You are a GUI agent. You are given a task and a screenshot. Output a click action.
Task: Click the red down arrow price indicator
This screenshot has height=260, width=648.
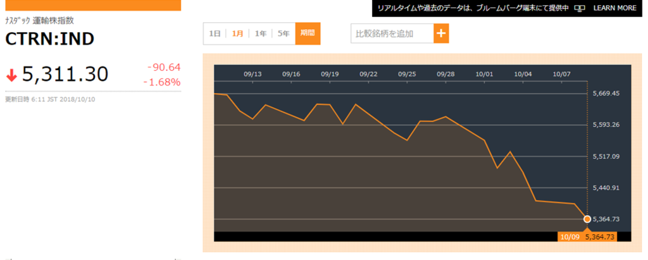click(x=11, y=75)
